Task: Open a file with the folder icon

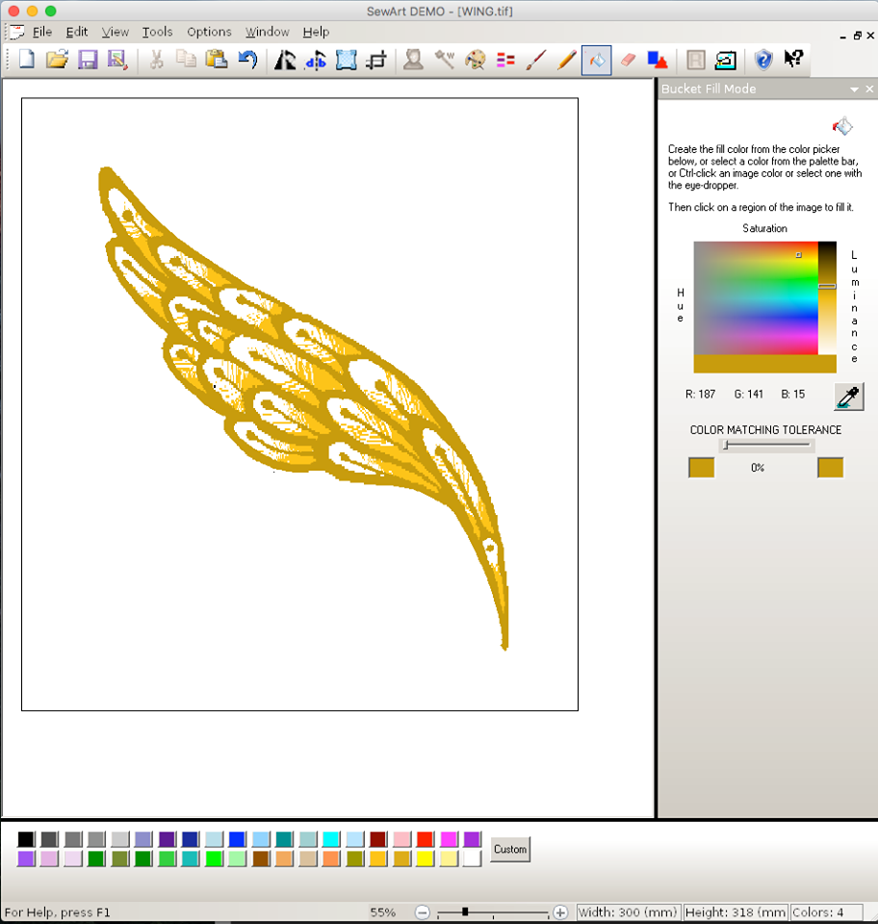Action: coord(57,60)
